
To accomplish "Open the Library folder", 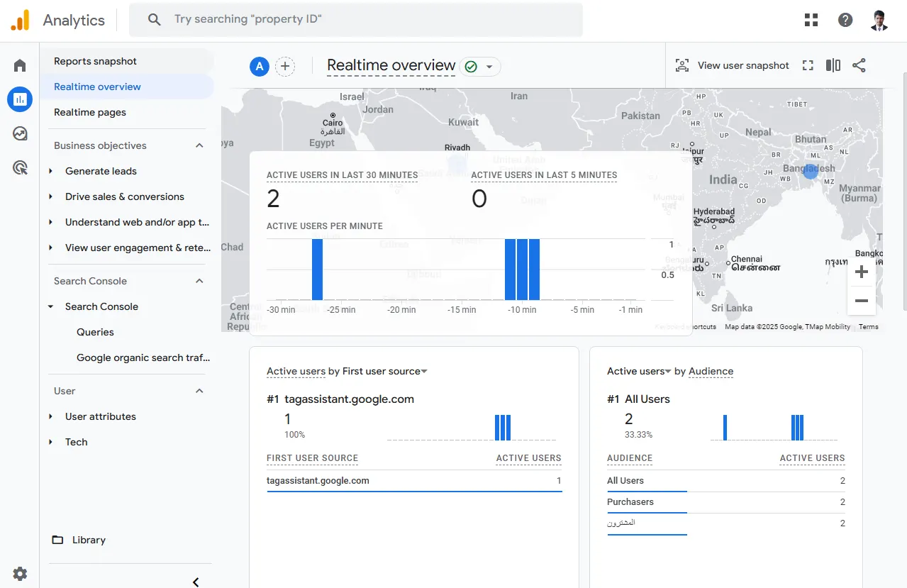I will 79,540.
